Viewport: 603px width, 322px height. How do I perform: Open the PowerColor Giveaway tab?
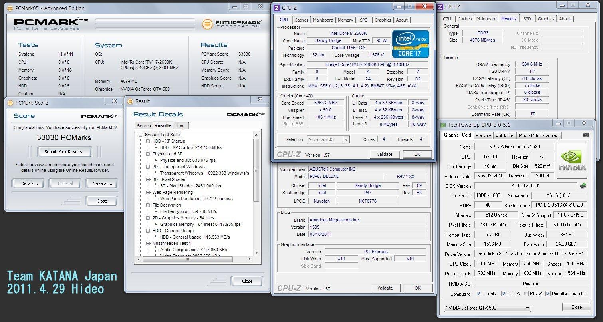pos(540,136)
